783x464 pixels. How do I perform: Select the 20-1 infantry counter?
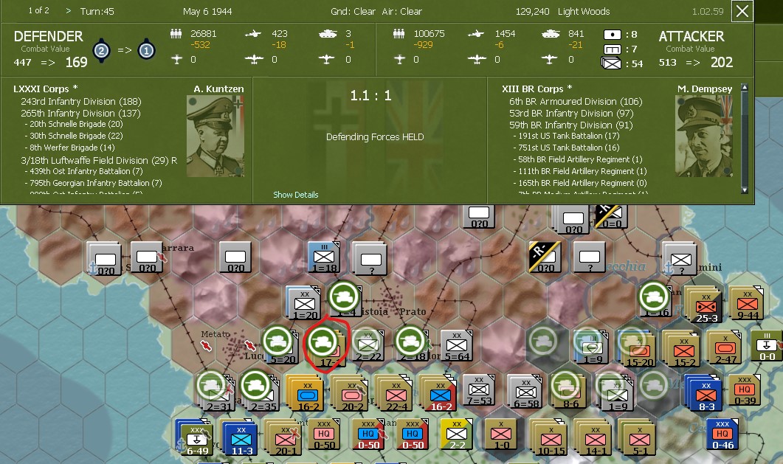283,438
